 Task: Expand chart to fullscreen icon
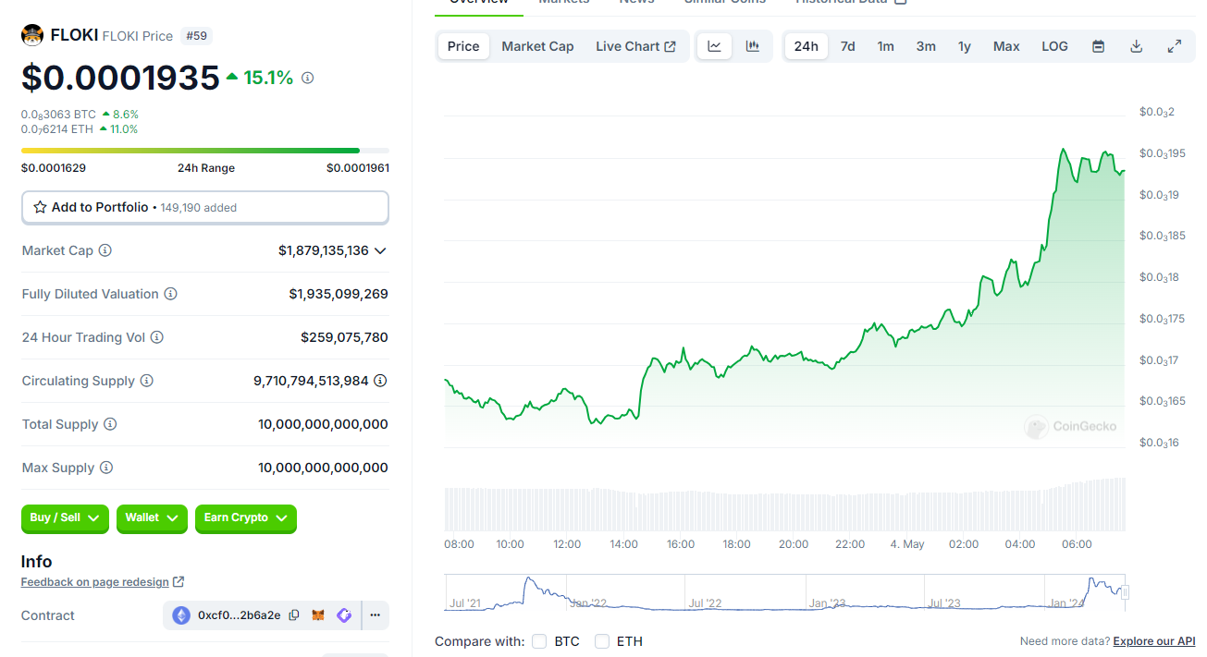1175,46
